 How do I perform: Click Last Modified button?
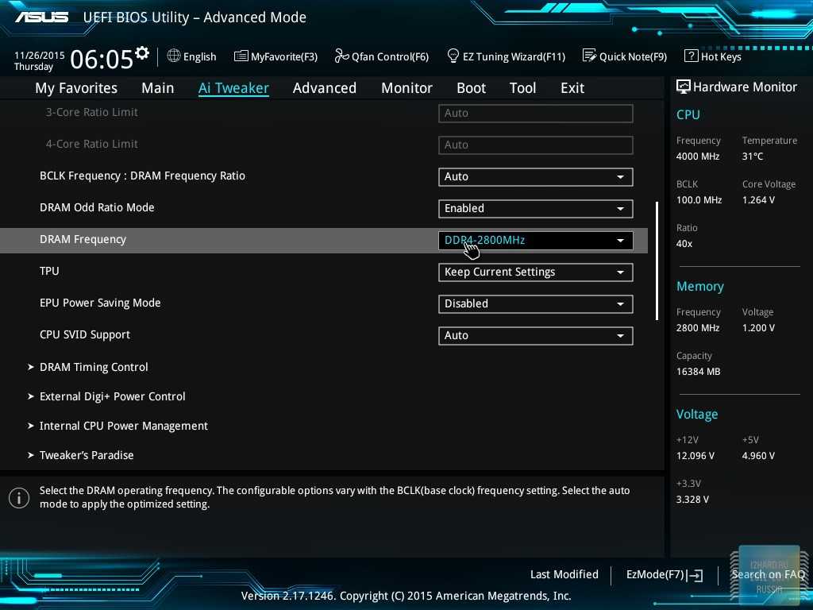(x=564, y=574)
